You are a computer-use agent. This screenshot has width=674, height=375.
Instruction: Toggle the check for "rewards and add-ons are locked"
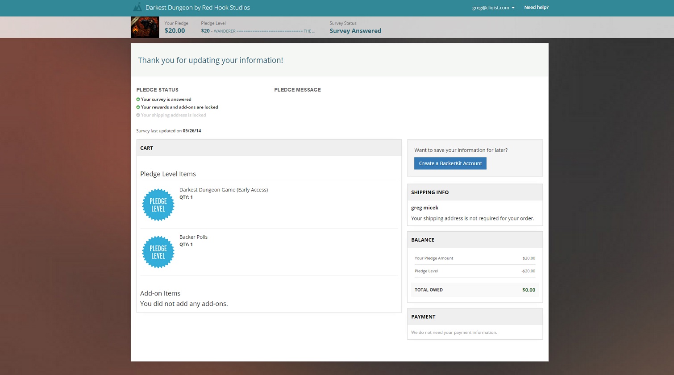click(x=138, y=107)
